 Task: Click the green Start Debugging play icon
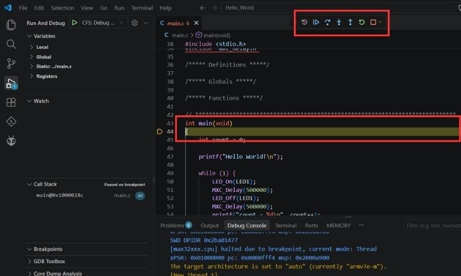[x=74, y=23]
